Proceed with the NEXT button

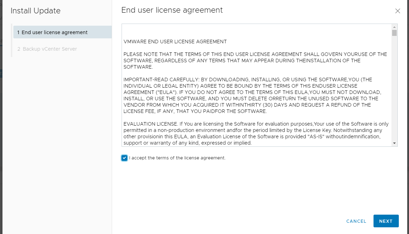click(x=386, y=221)
